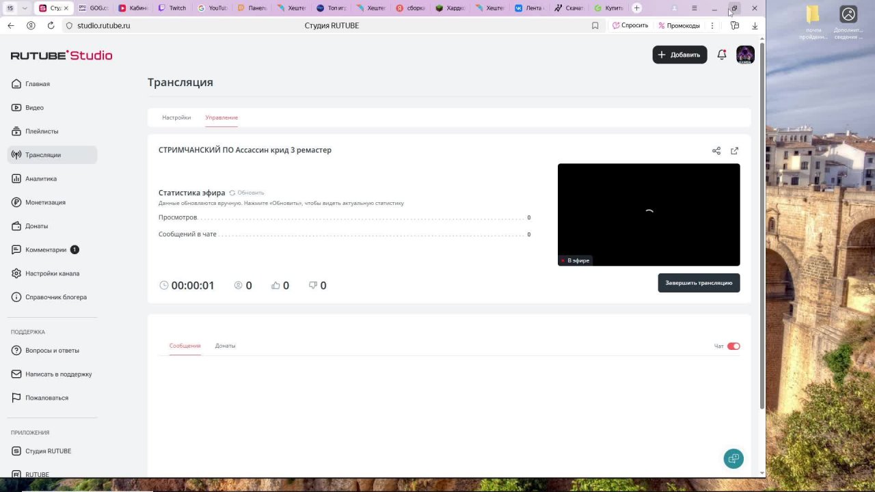Open Справочник блогера
This screenshot has height=492, width=875.
52,297
